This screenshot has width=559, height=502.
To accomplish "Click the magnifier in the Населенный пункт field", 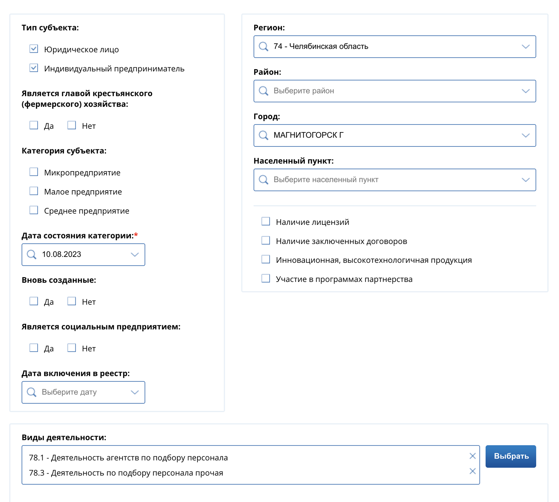I will tap(263, 180).
